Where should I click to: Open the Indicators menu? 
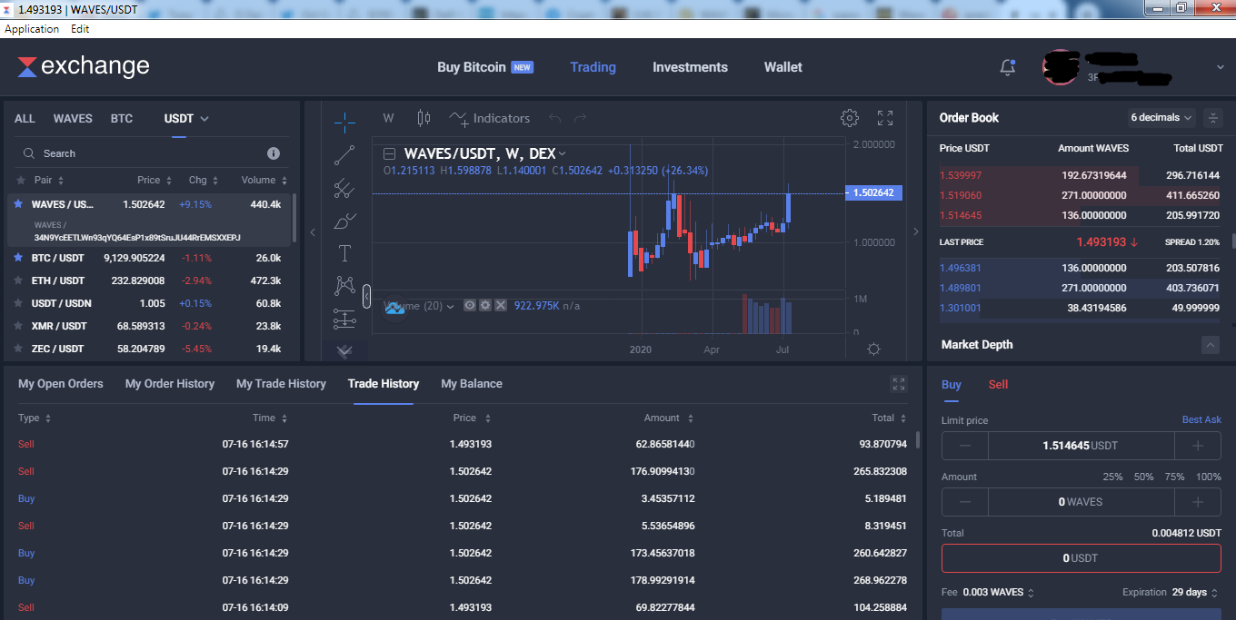pyautogui.click(x=490, y=118)
